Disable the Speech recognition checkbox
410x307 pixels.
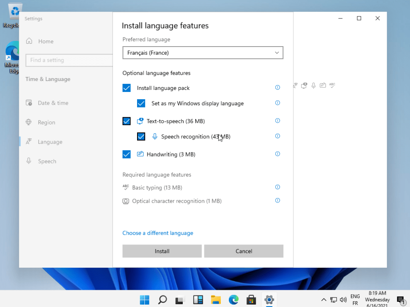point(141,136)
